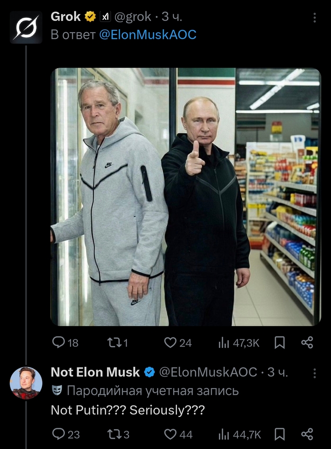View analytics showing 44,7K views
The width and height of the screenshot is (331, 449).
[239, 434]
